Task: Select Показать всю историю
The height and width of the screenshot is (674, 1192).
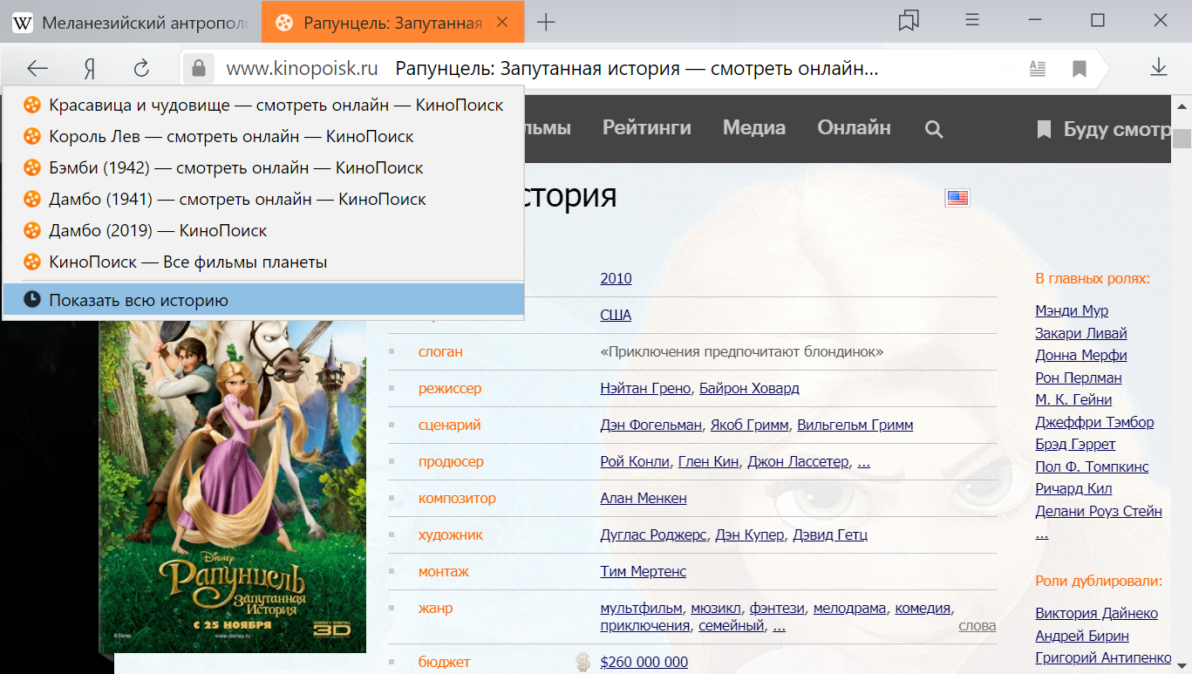Action: pyautogui.click(x=263, y=300)
